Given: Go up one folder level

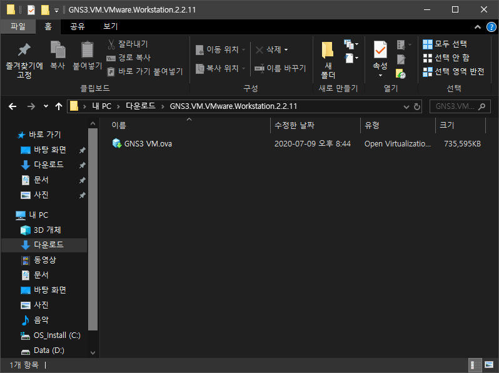Looking at the screenshot, I should tap(59, 106).
